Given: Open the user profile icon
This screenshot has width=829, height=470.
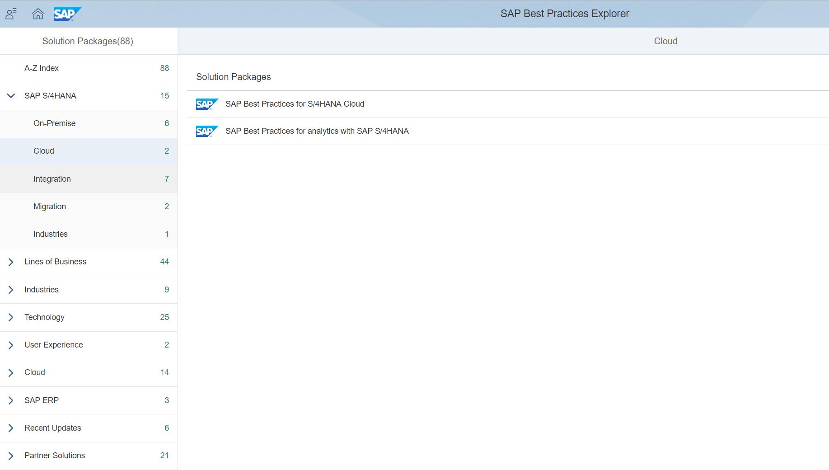Looking at the screenshot, I should (x=11, y=14).
